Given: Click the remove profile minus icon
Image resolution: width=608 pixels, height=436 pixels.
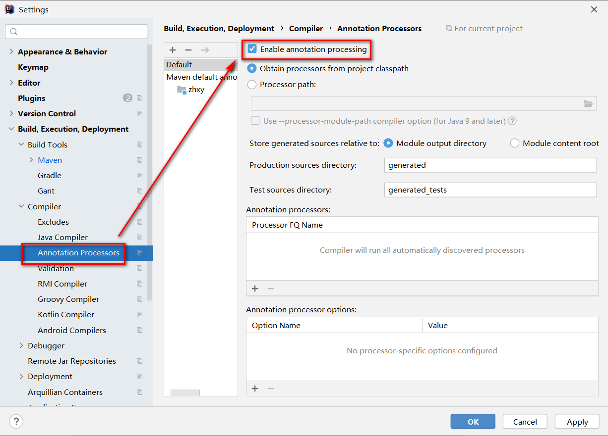Looking at the screenshot, I should click(x=188, y=50).
